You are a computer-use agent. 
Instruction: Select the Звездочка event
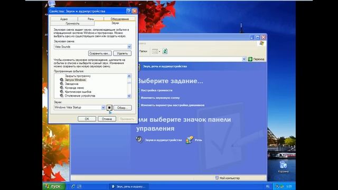point(72,84)
